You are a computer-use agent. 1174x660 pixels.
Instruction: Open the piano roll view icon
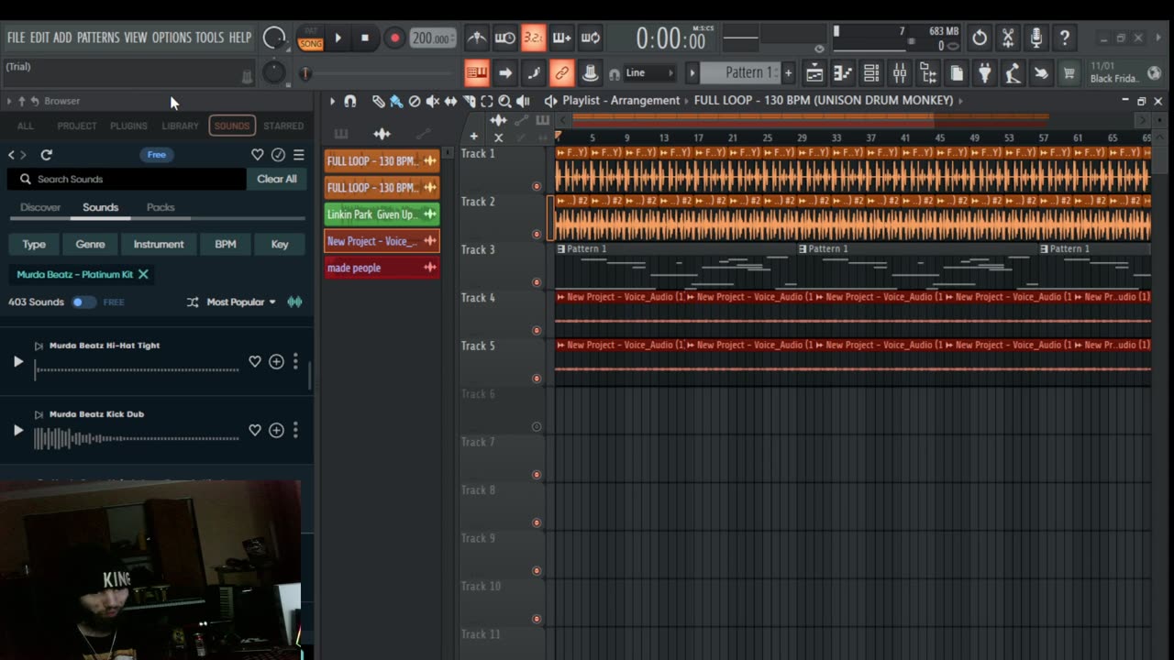[x=843, y=73]
